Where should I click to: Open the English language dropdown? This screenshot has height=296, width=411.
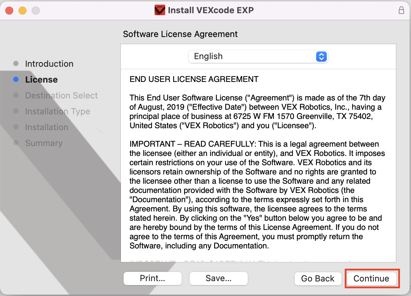point(258,56)
